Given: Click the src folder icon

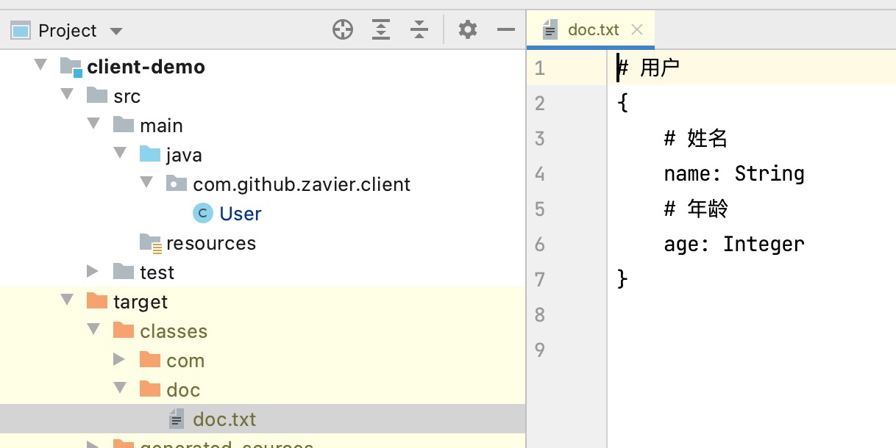Looking at the screenshot, I should click(x=97, y=95).
